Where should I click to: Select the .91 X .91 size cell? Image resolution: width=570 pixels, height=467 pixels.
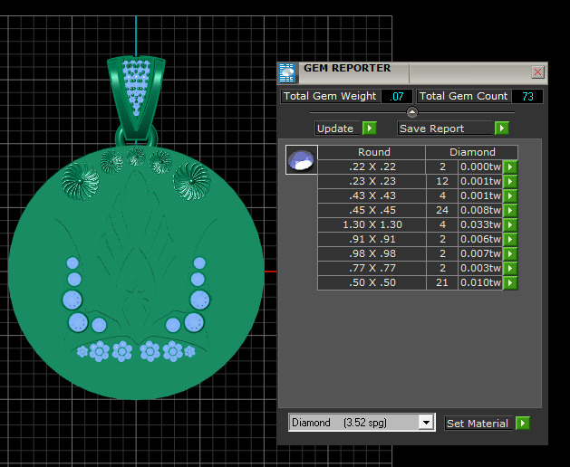[372, 239]
